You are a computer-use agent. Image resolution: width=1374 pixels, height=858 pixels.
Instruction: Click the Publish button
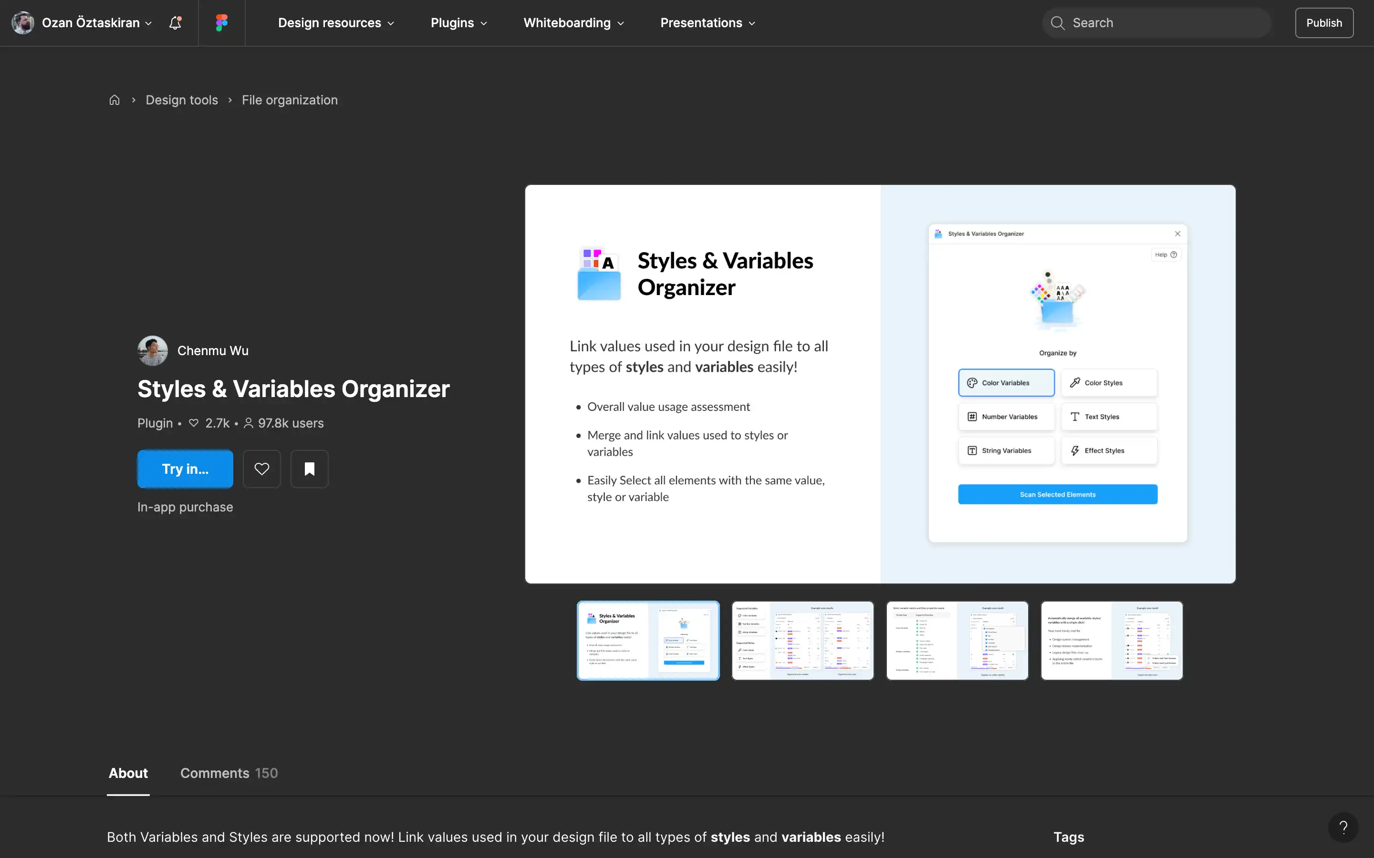coord(1324,23)
